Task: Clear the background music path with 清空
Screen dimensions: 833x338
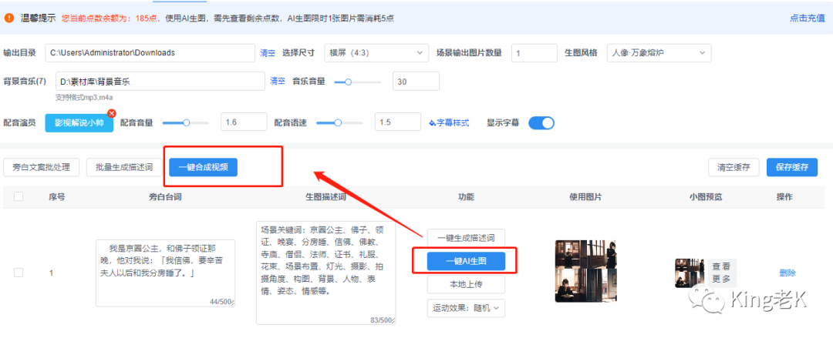Action: pos(278,81)
